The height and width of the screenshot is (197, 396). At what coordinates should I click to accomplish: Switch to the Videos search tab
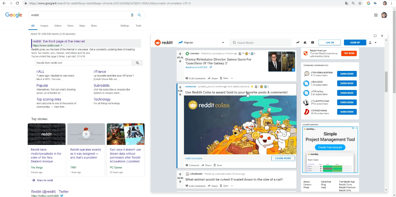tap(58, 26)
